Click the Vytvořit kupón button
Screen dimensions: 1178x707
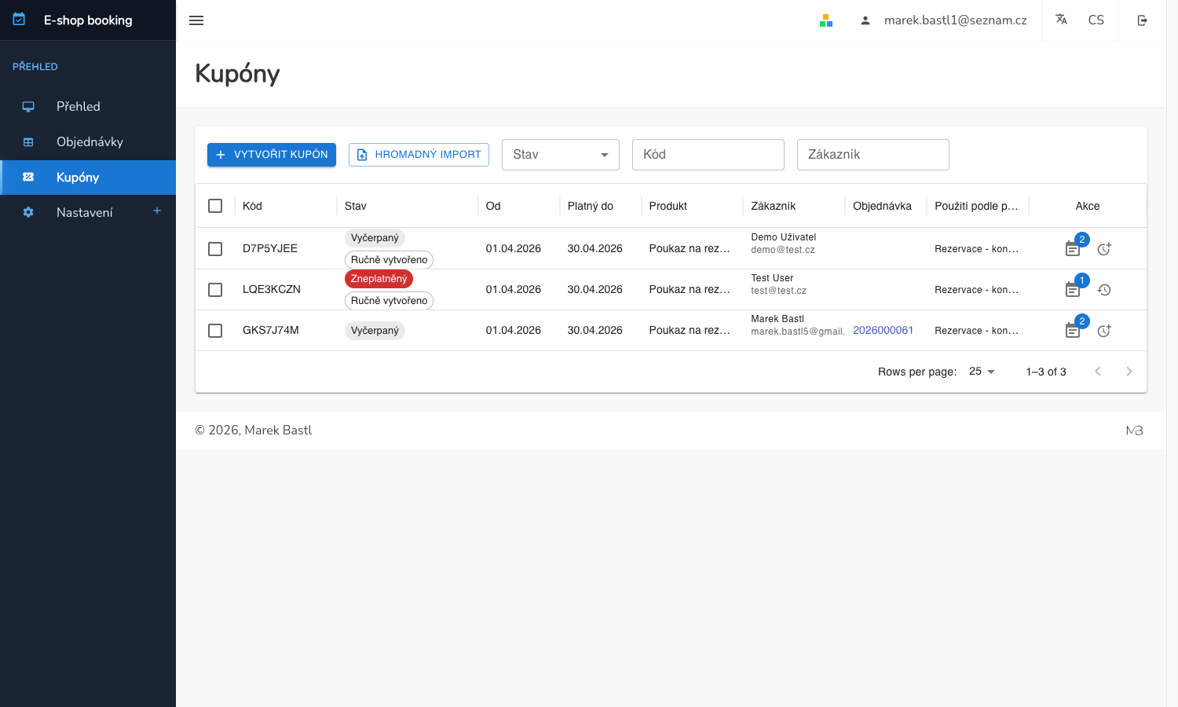[x=272, y=155]
